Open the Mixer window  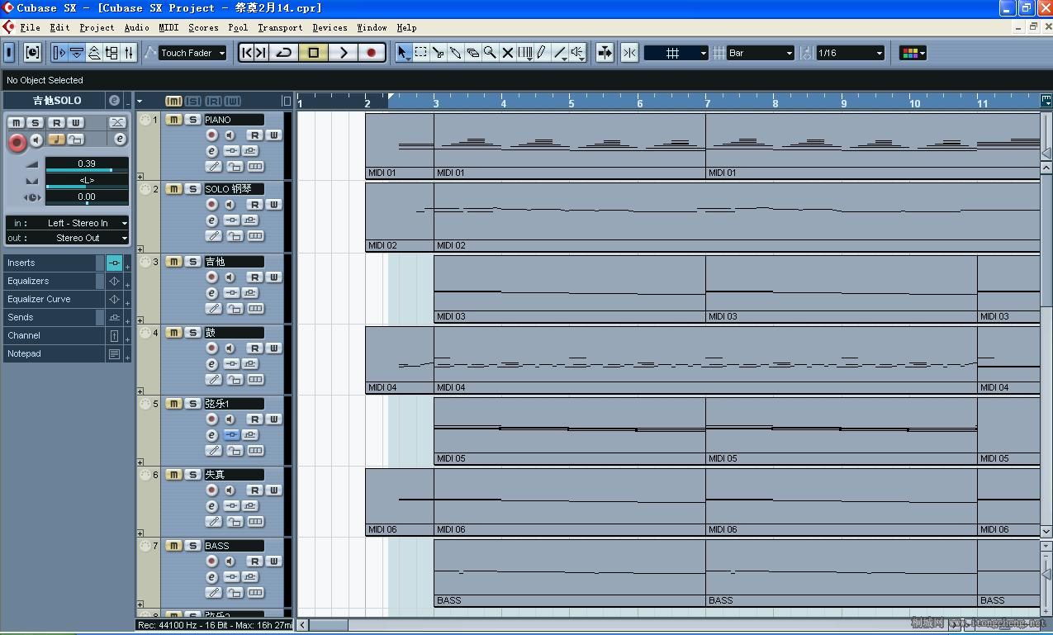coord(129,53)
